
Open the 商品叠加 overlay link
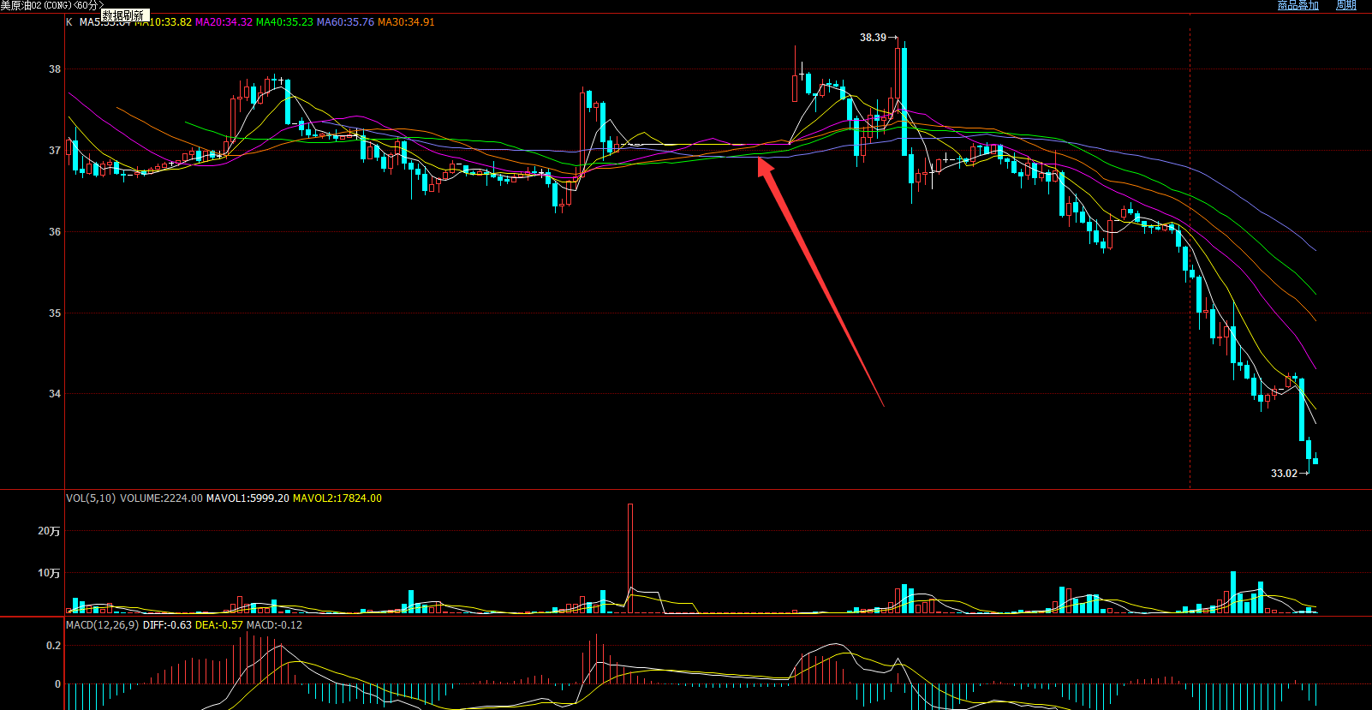[x=1297, y=5]
